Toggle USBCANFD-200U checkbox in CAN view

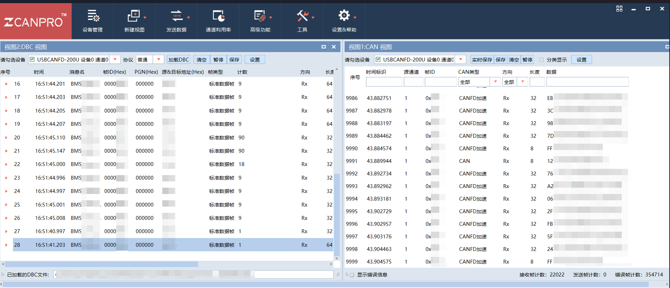coord(378,59)
